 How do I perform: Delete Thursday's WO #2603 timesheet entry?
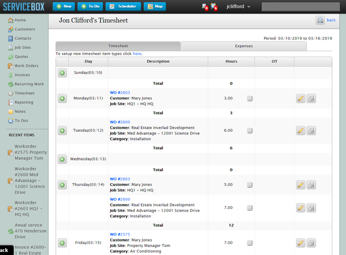[x=311, y=185]
